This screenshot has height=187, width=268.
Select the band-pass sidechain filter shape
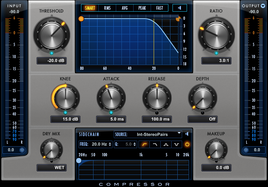(x=166, y=144)
